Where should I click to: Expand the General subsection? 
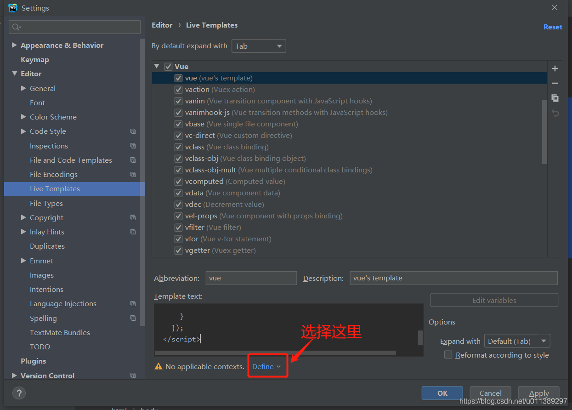tap(23, 88)
